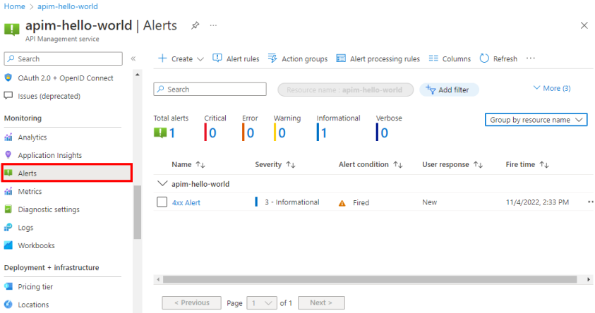Sort by Fire time column
The height and width of the screenshot is (313, 595).
point(527,164)
